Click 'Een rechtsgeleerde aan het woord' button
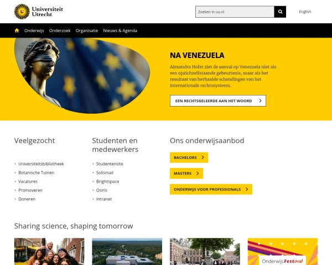This screenshot has width=332, height=265. pos(218,101)
